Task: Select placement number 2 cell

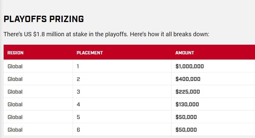Action: [x=78, y=79]
